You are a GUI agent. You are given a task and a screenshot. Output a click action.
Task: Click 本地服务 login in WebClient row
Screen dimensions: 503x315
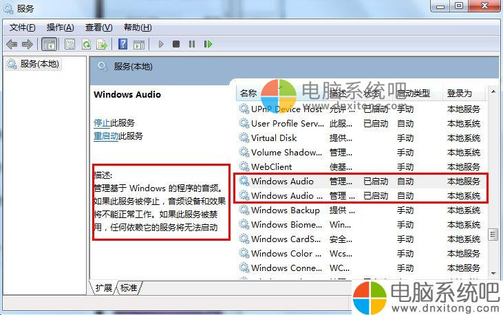464,167
